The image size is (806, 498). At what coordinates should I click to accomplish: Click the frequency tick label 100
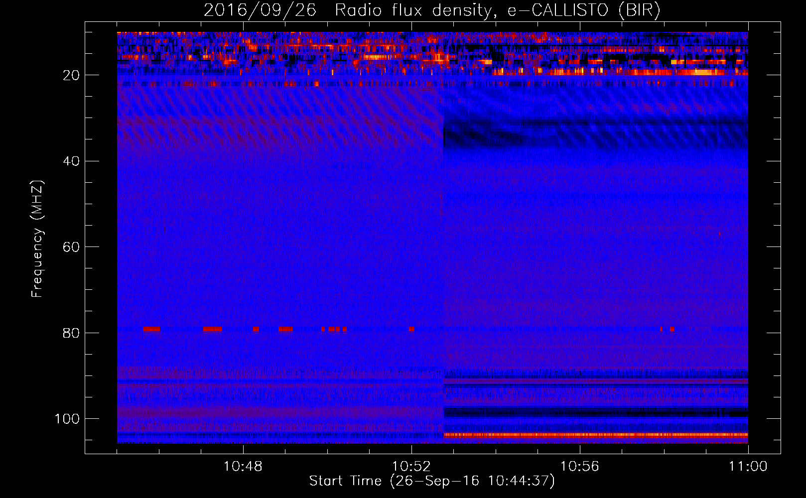(x=67, y=419)
